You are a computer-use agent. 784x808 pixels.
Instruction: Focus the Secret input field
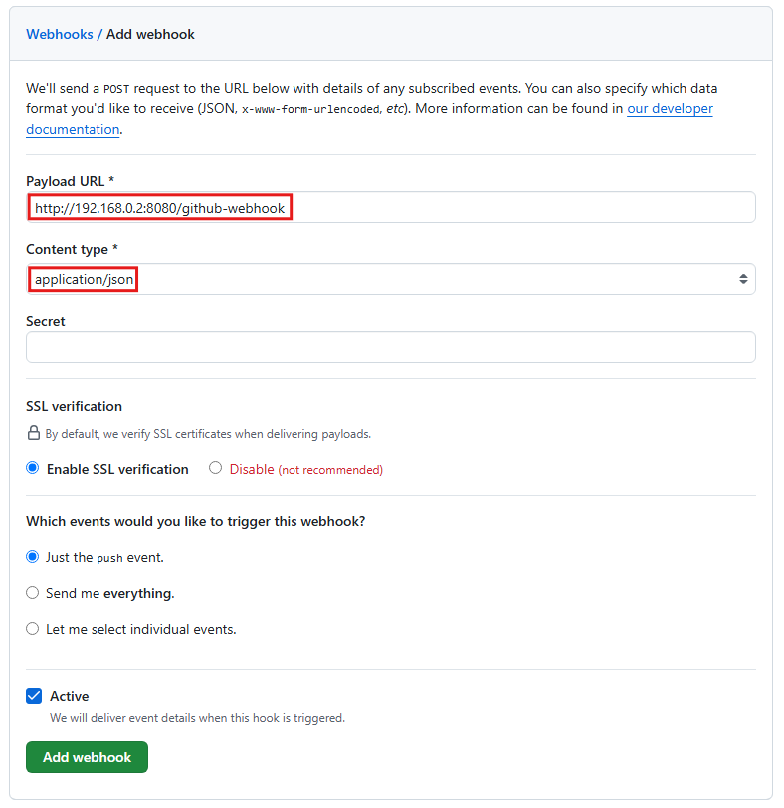(390, 347)
